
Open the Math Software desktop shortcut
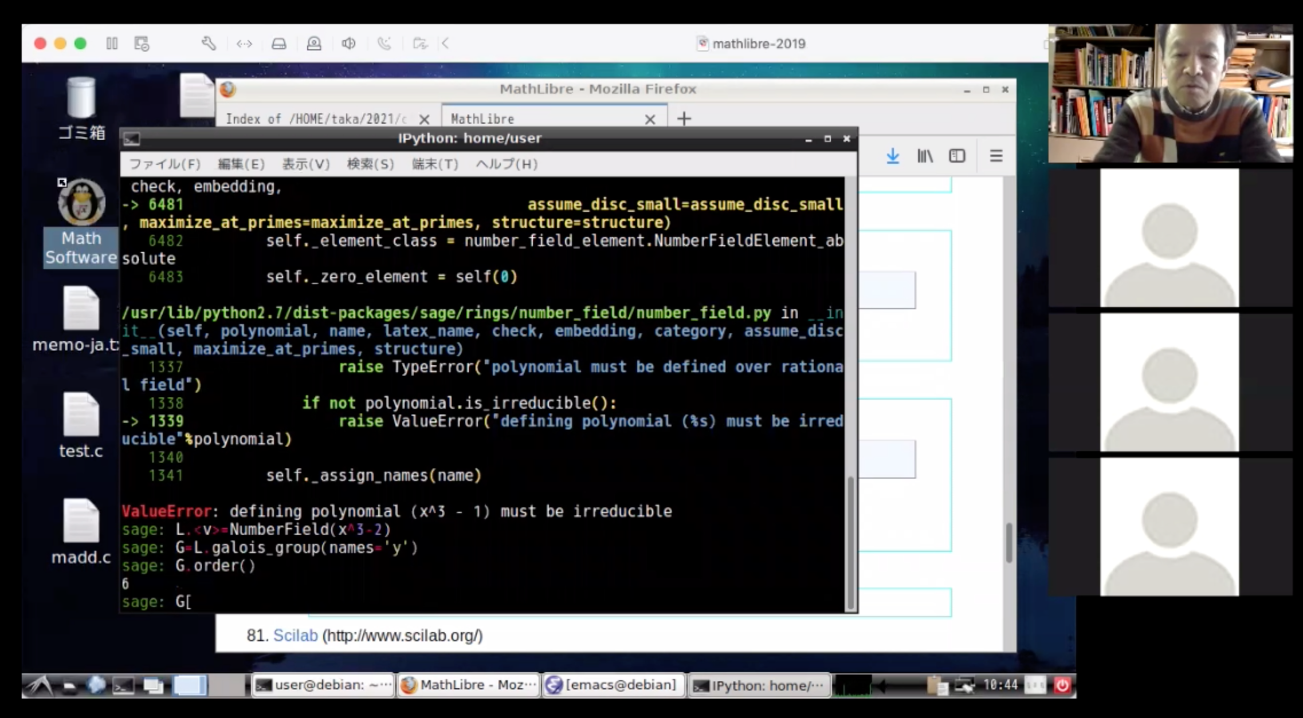[81, 222]
